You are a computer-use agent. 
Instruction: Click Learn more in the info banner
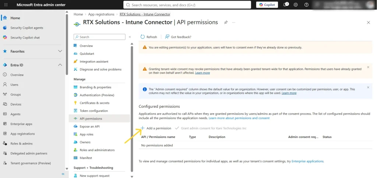289,93
